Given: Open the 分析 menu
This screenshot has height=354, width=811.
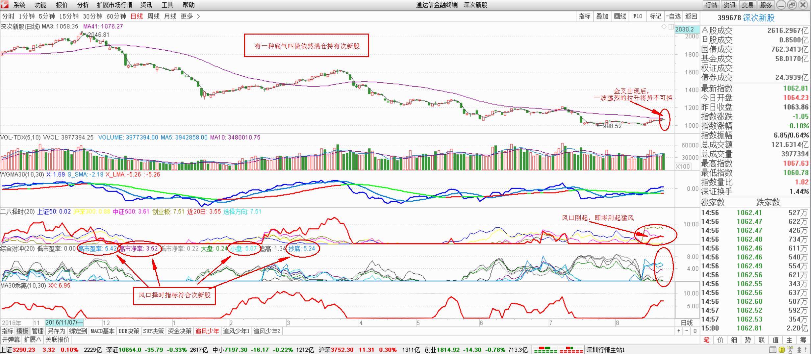Looking at the screenshot, I should tap(83, 5).
